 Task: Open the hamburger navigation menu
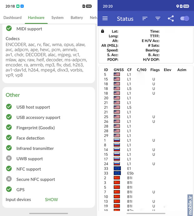[105, 18]
